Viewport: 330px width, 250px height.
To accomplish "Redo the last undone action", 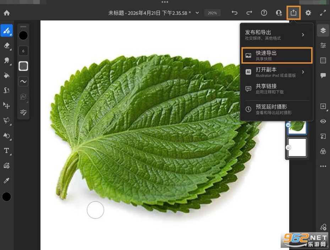I will coord(249,13).
